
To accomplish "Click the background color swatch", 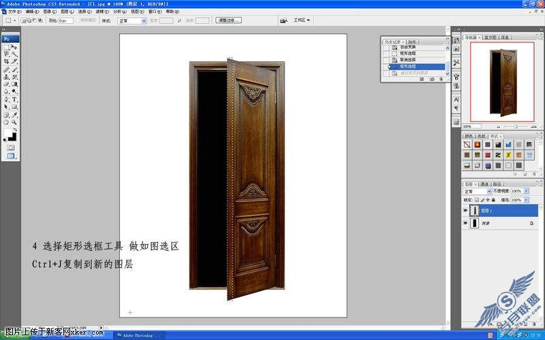I will coord(13,137).
